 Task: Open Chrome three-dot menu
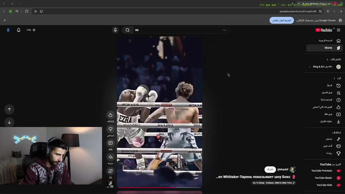[x=4, y=11]
